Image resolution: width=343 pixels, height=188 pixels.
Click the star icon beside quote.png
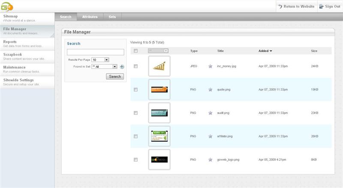coord(210,90)
